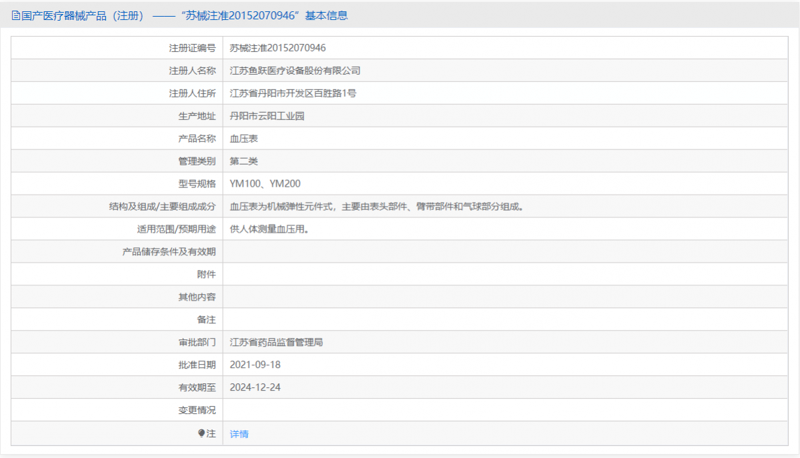Image resolution: width=800 pixels, height=458 pixels.
Task: Select registration number 苏械注准20152070946 in table
Action: (x=278, y=48)
